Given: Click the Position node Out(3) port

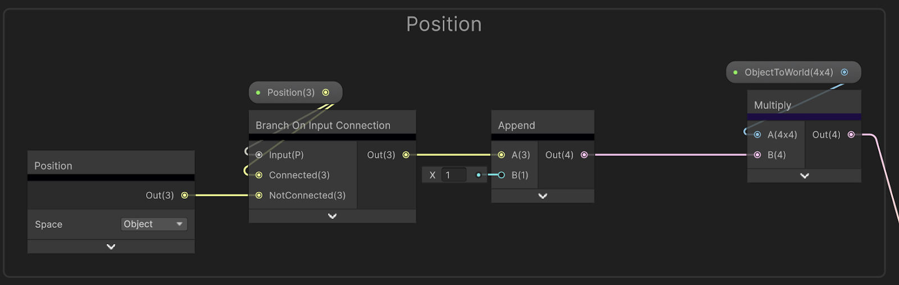Looking at the screenshot, I should 184,195.
